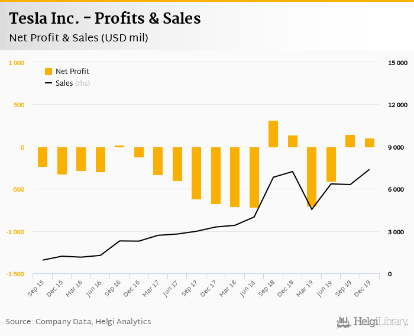Click the black Sales legend line marker
The image size is (414, 336).
coord(48,83)
